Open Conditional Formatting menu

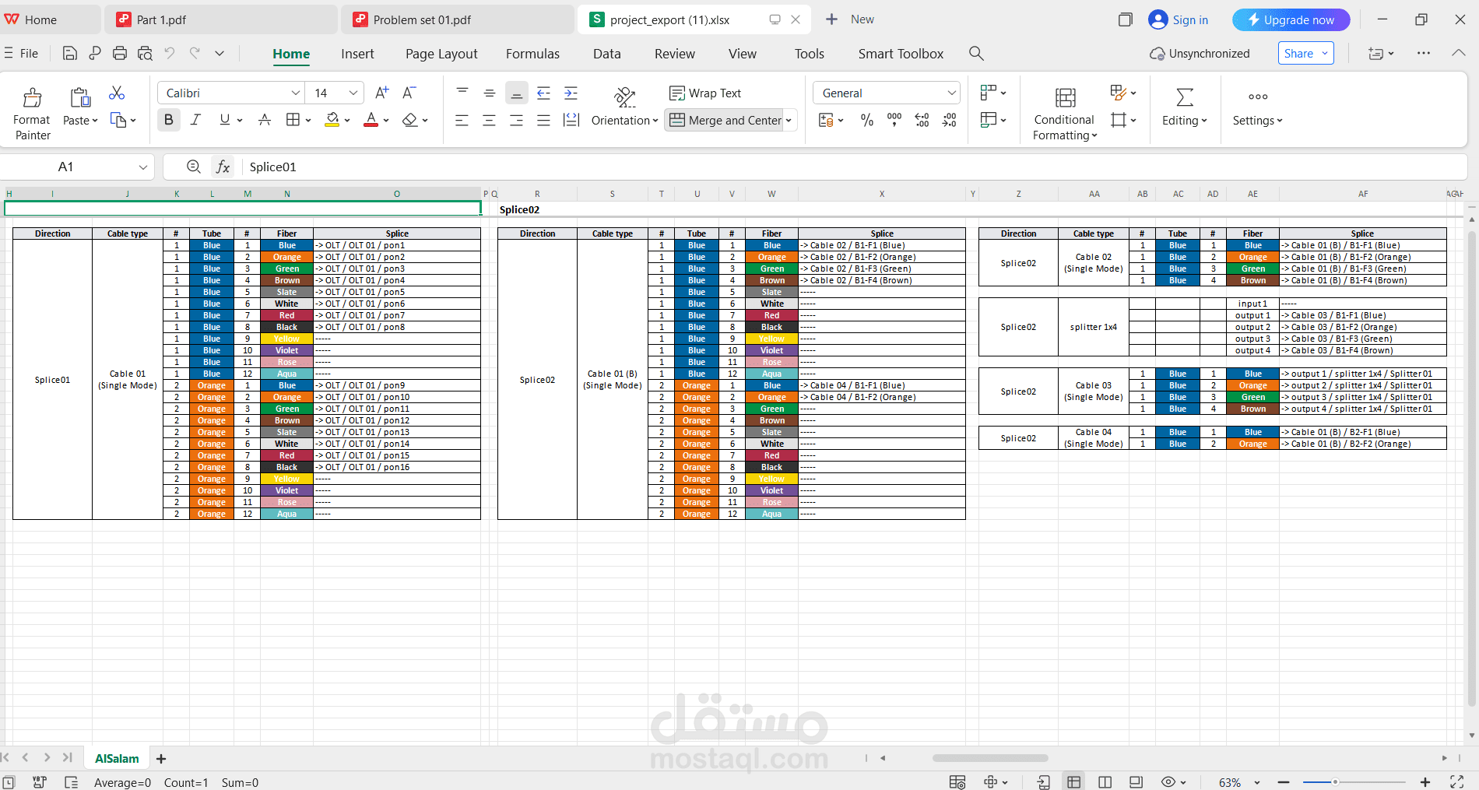(x=1064, y=114)
